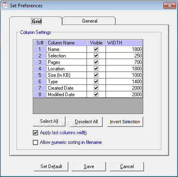The image size is (178, 177).
Task: Save the preferences
Action: pyautogui.click(x=89, y=166)
